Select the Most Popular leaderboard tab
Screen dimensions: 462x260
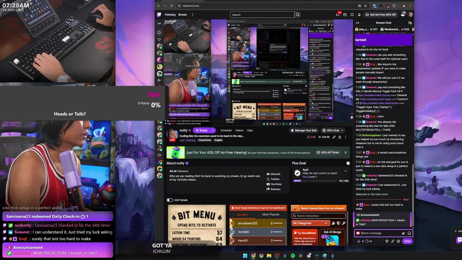(x=271, y=214)
